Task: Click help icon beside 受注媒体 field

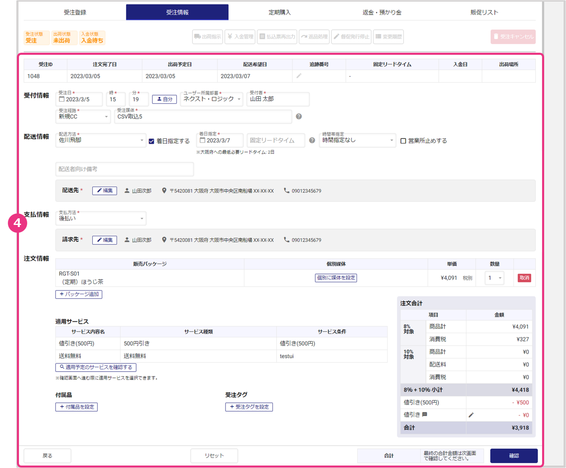Action: 299,117
